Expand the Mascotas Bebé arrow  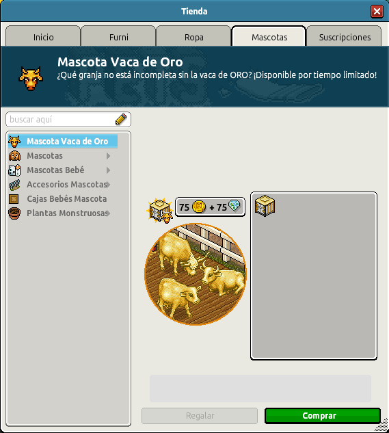[x=108, y=170]
